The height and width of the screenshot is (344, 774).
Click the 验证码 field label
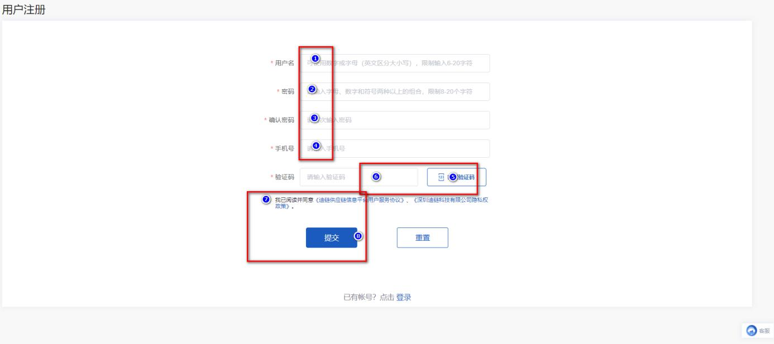coord(284,177)
